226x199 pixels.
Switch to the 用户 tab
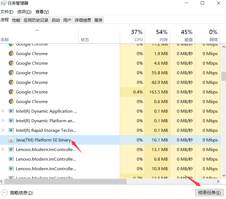[x=67, y=20]
